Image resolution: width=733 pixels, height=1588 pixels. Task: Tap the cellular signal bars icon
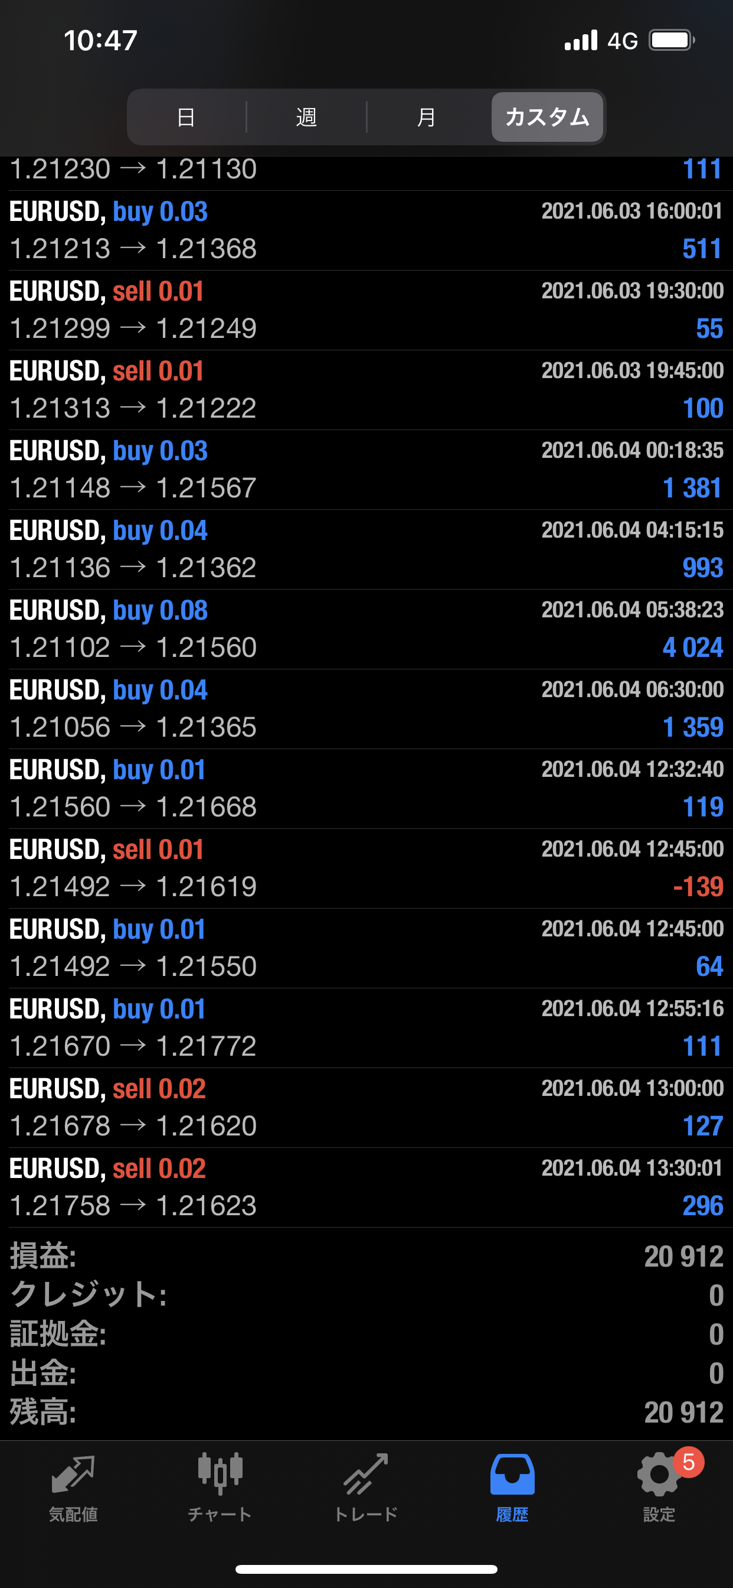click(x=581, y=41)
